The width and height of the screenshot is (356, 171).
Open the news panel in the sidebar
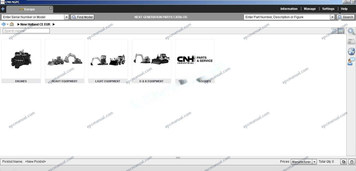[x=351, y=42]
